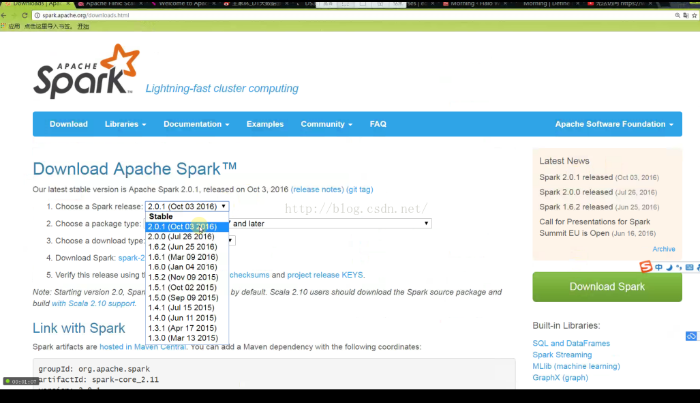This screenshot has width=700, height=403.
Task: Expand the Documentation nav dropdown
Action: 196,124
